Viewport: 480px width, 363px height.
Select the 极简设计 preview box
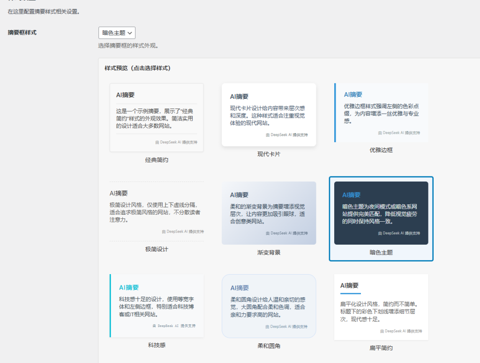coord(157,211)
